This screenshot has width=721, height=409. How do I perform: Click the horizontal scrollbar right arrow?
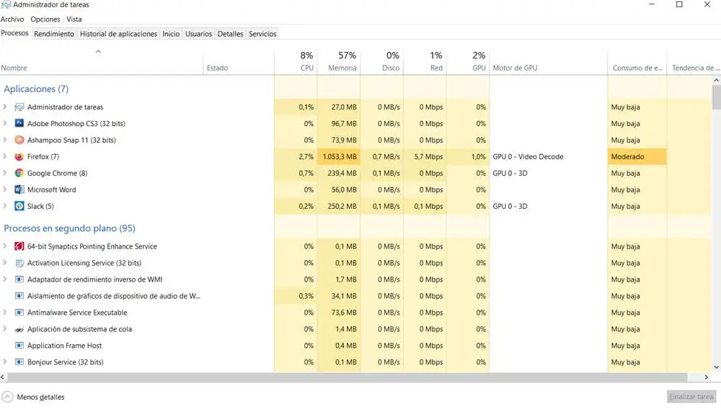click(x=708, y=377)
